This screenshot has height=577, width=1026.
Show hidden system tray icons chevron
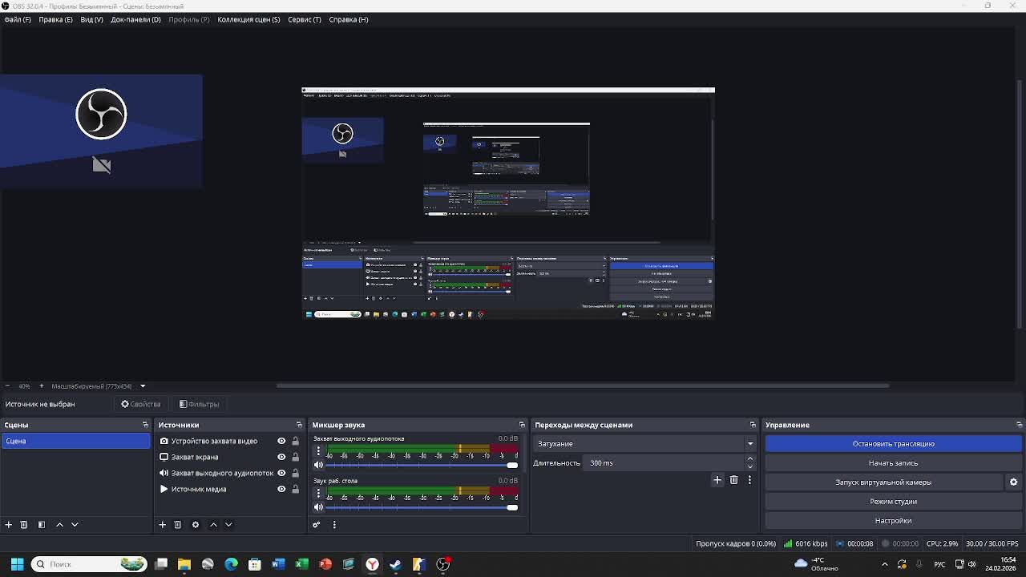click(x=885, y=564)
